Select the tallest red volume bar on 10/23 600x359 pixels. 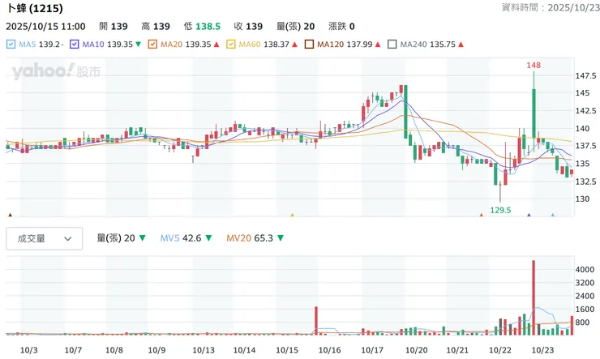[x=534, y=298]
